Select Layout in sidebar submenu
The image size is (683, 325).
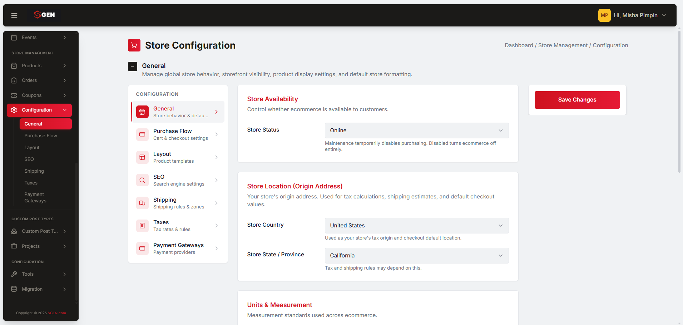32,148
